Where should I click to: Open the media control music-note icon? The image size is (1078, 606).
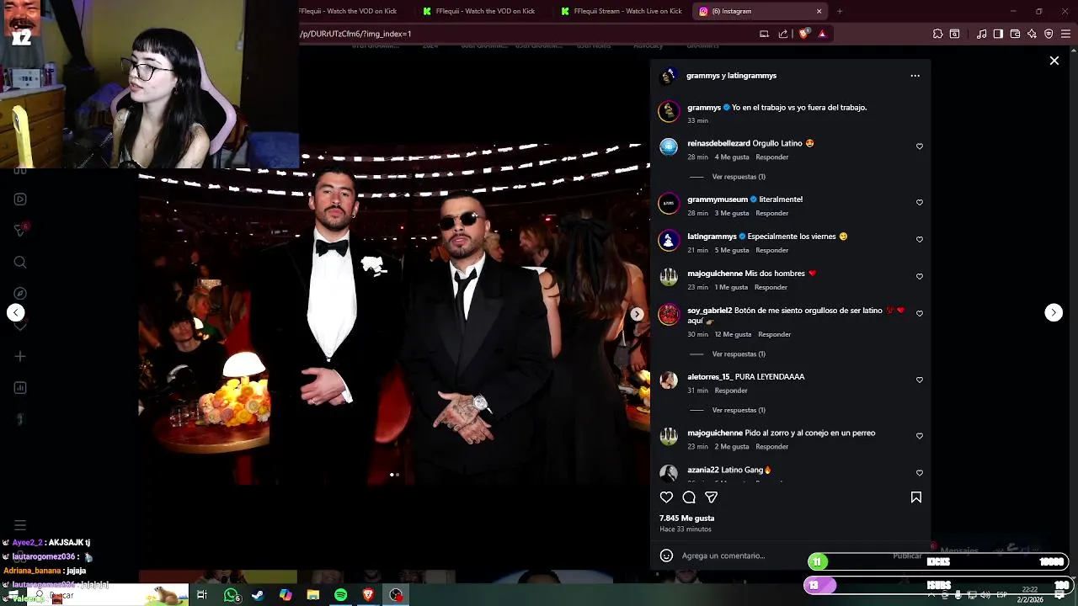[x=982, y=34]
